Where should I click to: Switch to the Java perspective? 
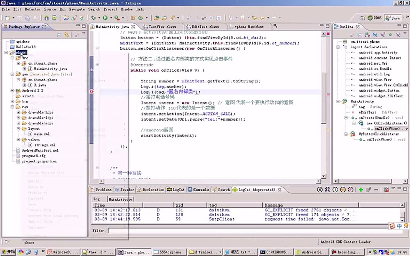coord(393,18)
